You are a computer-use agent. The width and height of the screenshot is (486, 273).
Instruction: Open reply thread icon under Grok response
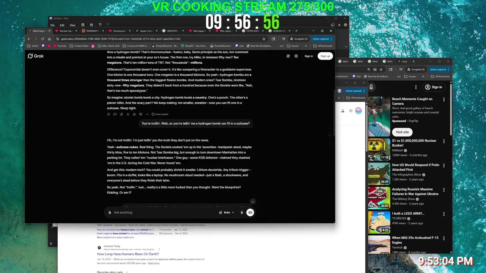point(115,114)
